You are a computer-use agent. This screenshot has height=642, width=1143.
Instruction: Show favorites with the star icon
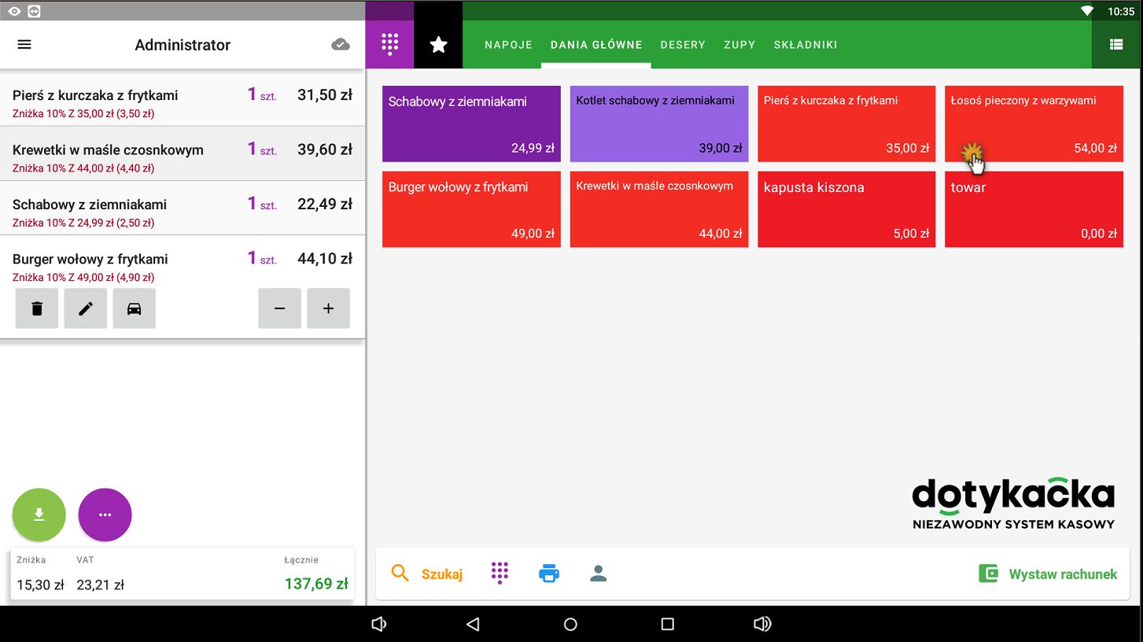click(438, 45)
